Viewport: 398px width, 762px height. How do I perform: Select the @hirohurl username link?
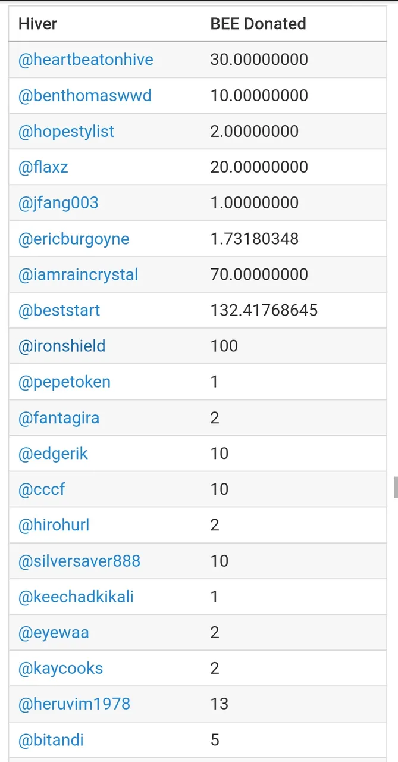tap(54, 525)
